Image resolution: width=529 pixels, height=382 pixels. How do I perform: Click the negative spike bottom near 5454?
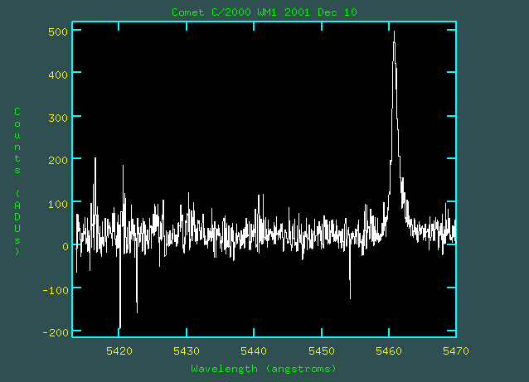coord(350,298)
